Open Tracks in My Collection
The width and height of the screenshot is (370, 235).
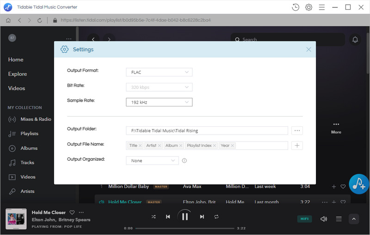(x=21, y=163)
